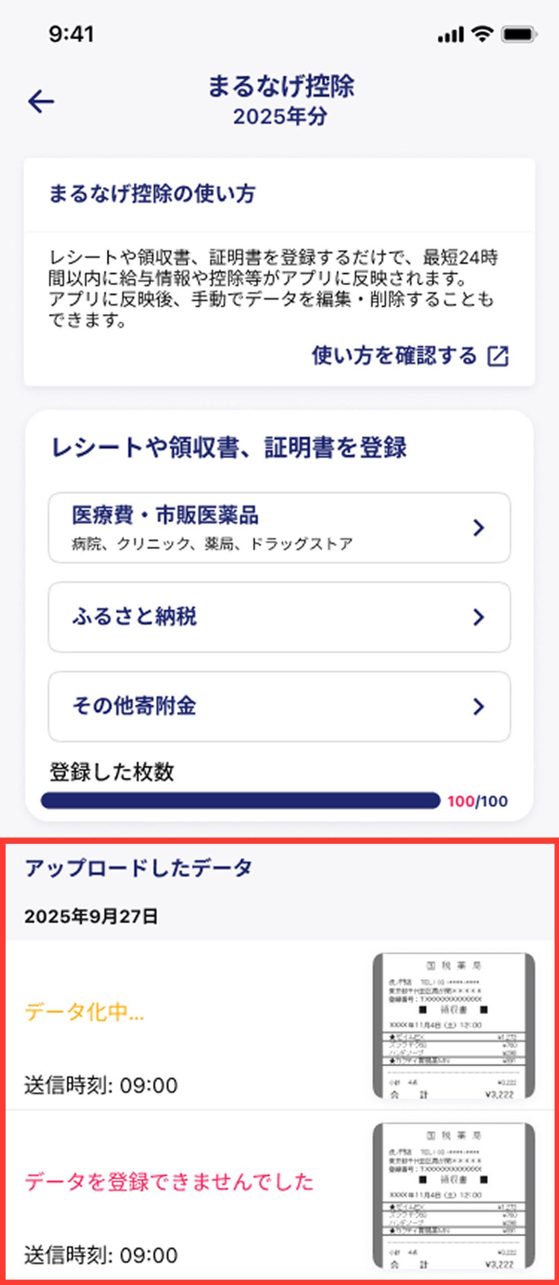Tap the データを登録できませんでした error entry

[x=169, y=1181]
